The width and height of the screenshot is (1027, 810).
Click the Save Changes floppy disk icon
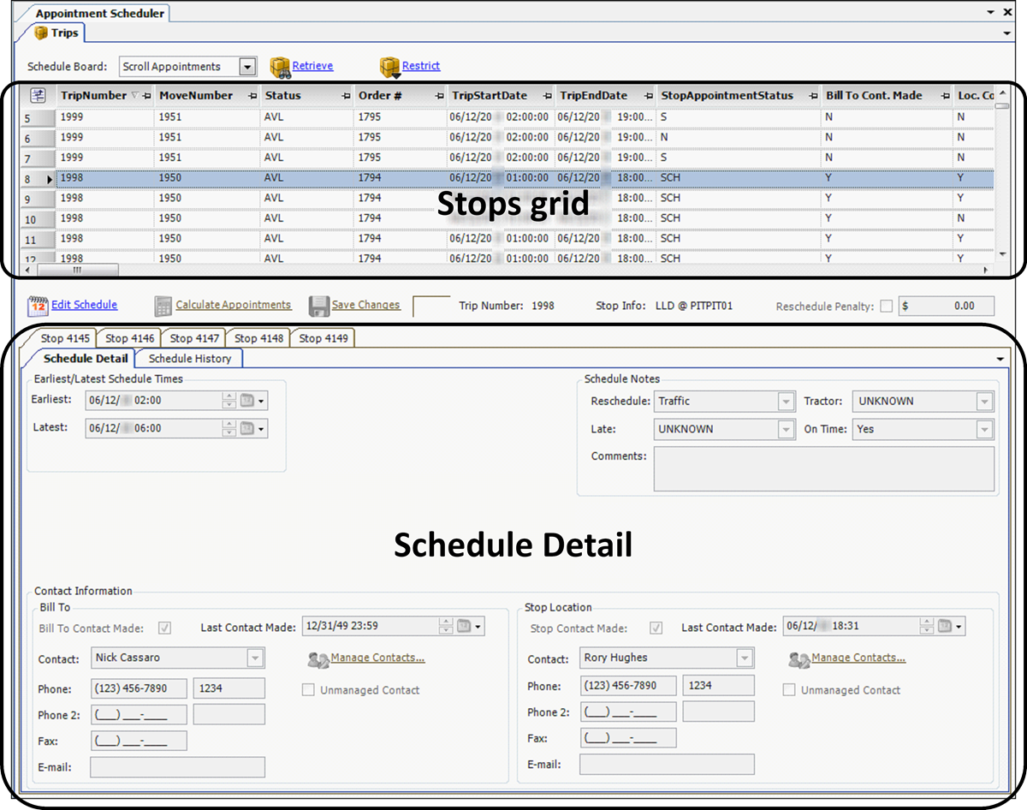tap(319, 306)
